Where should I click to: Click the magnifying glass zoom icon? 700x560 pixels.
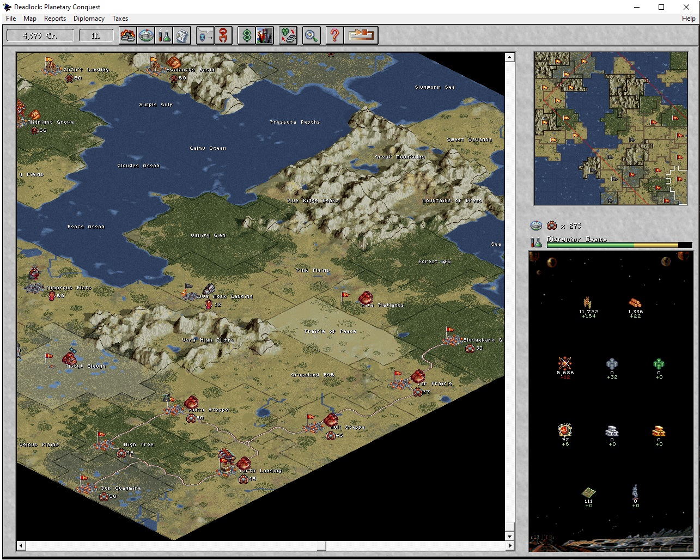[312, 36]
